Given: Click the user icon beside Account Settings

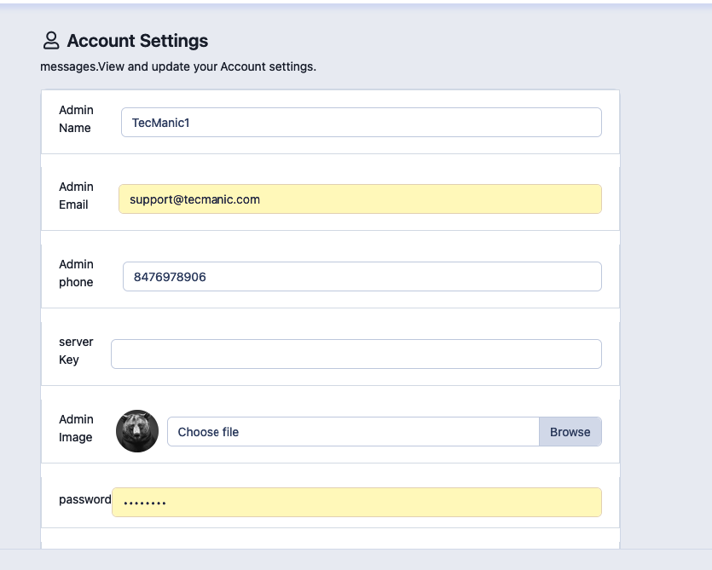Looking at the screenshot, I should click(x=51, y=40).
